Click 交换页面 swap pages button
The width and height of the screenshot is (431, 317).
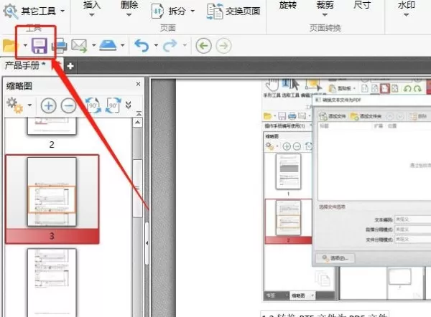(233, 11)
